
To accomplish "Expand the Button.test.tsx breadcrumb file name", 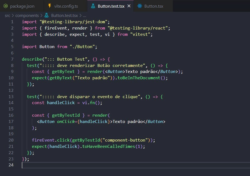I will [x=64, y=16].
